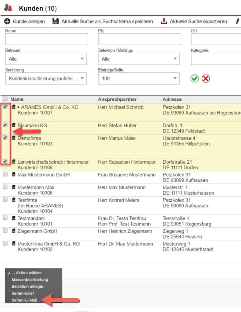Click the download icon for exporting the search
Image resolution: width=241 pixels, height=312 pixels.
(x=164, y=21)
